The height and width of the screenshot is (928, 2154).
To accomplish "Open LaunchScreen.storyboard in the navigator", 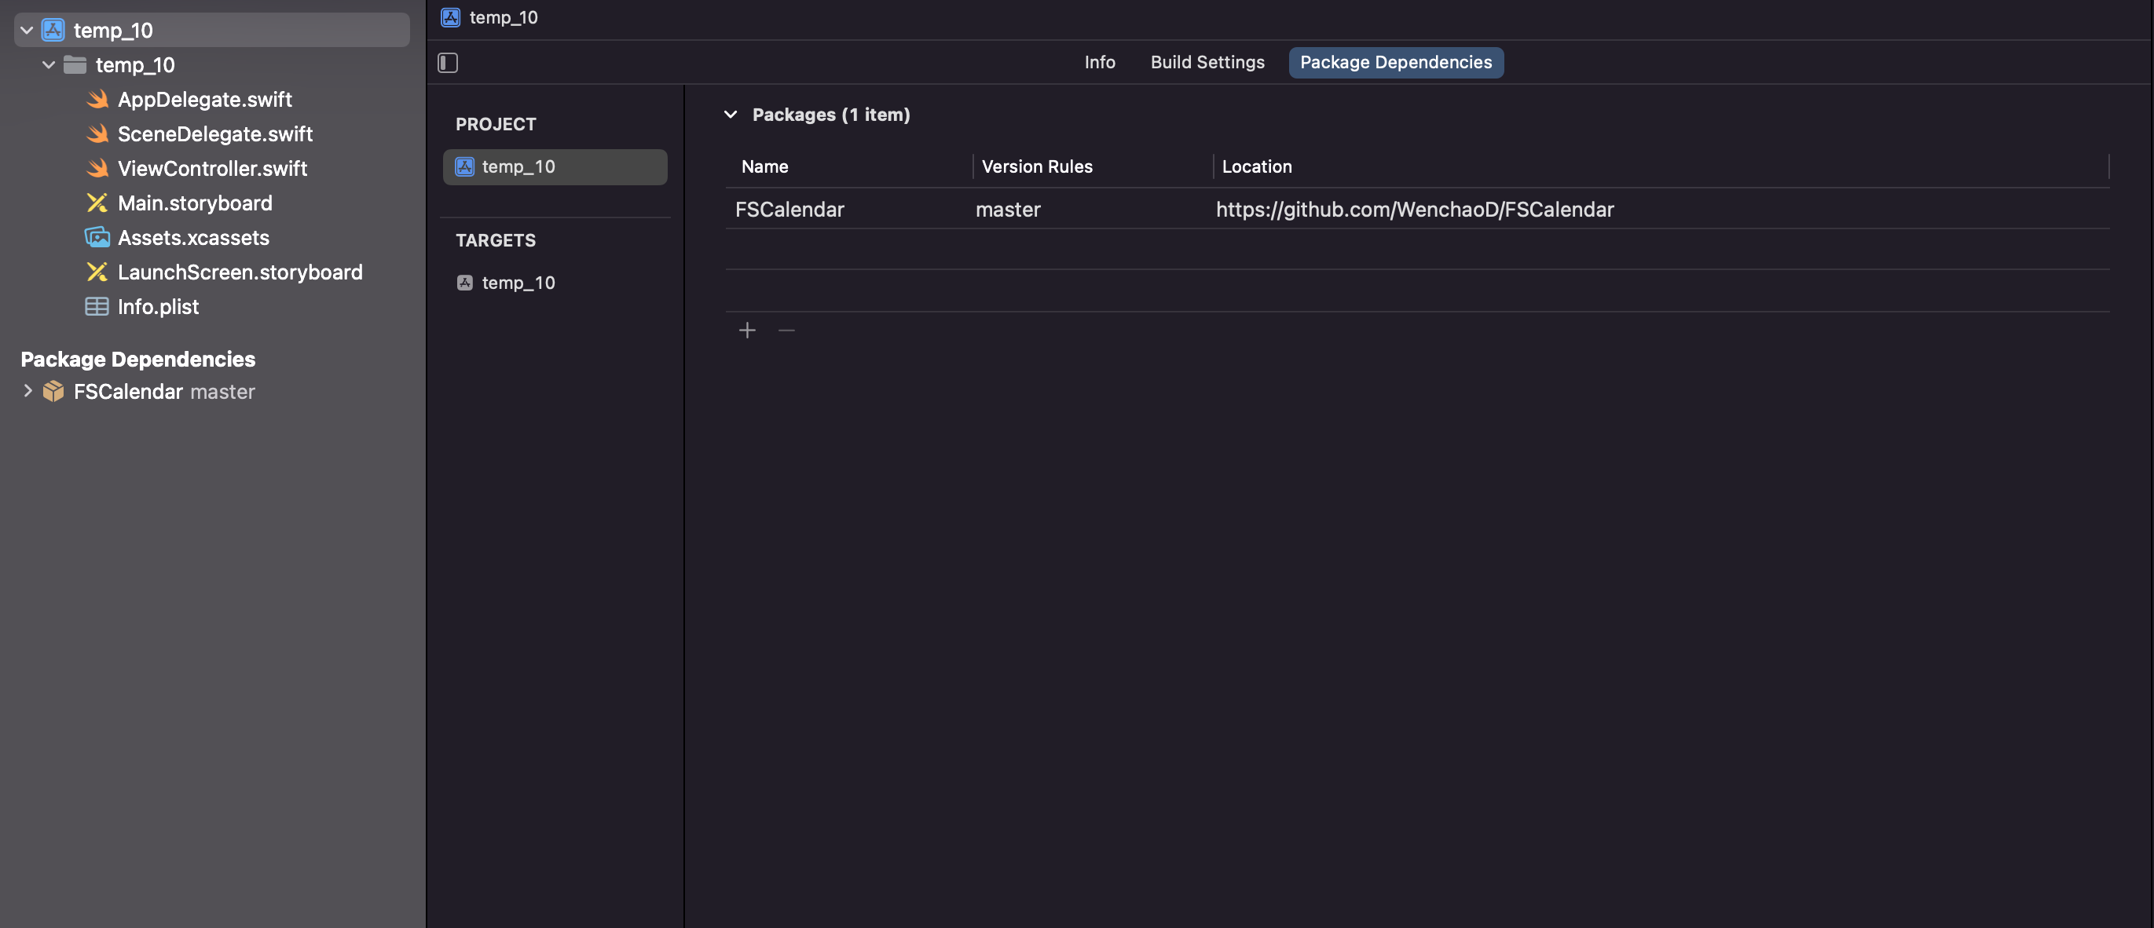I will pyautogui.click(x=240, y=272).
